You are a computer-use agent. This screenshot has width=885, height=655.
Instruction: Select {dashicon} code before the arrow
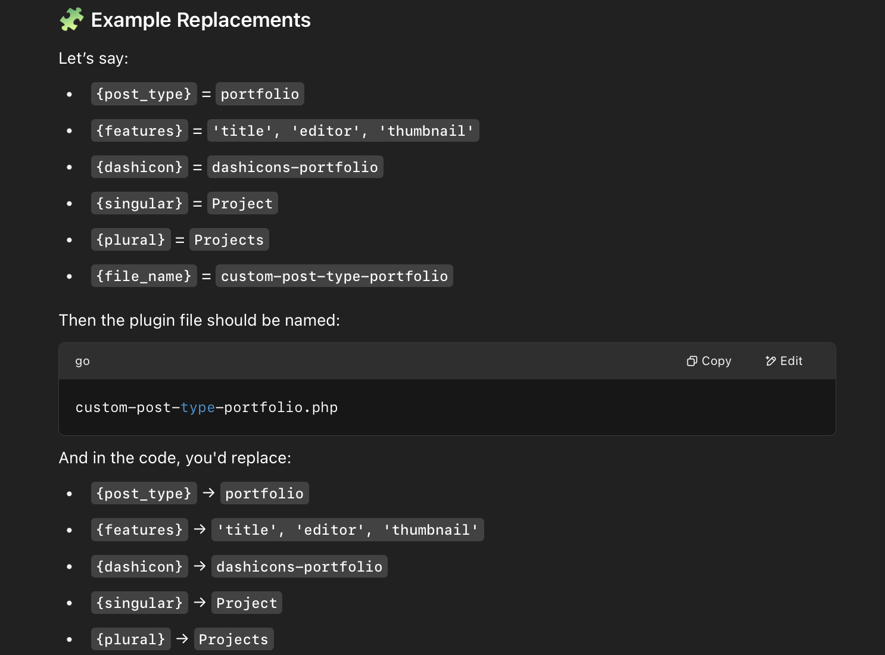[x=139, y=567]
